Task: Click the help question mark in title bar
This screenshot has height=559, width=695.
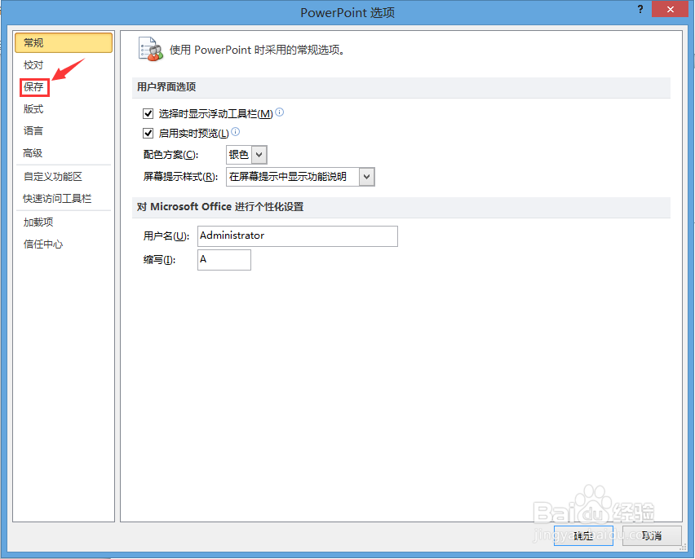Action: [x=640, y=9]
